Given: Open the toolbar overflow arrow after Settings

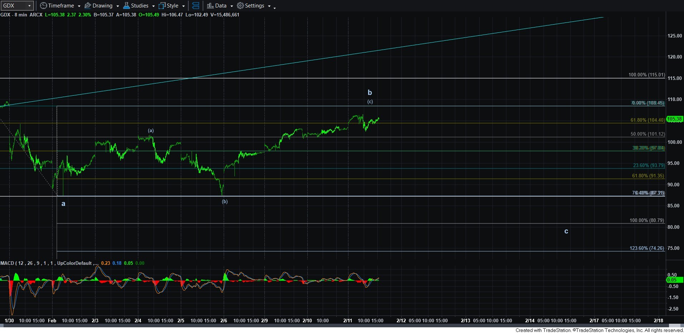Looking at the screenshot, I should pyautogui.click(x=274, y=7).
